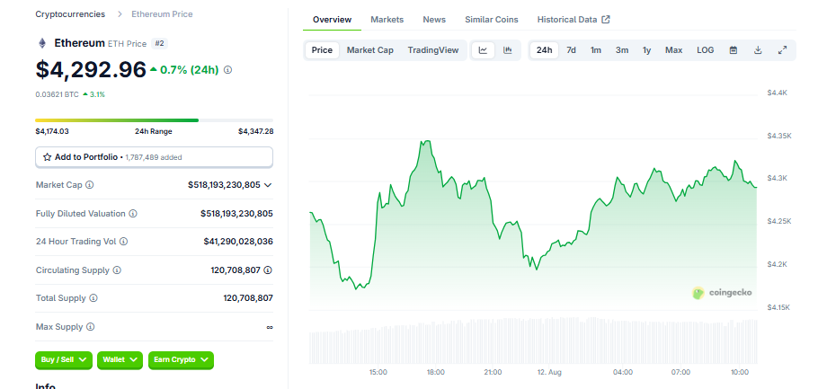
Task: Open the Similar Coins tab
Action: coord(492,19)
